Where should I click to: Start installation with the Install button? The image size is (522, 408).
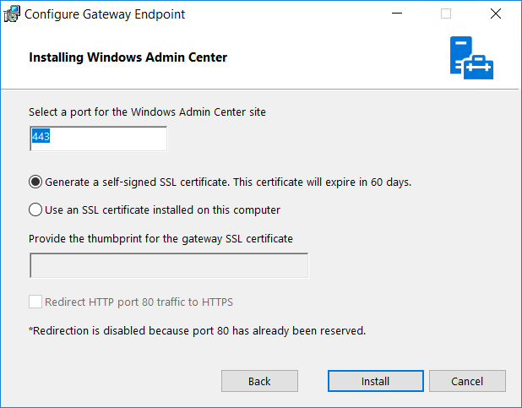pyautogui.click(x=376, y=381)
